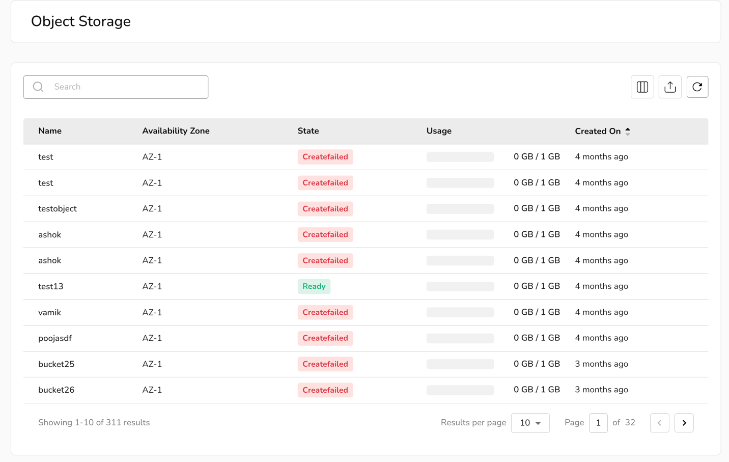Viewport: 729px width, 462px height.
Task: Open Results per page dropdown
Action: click(x=530, y=423)
